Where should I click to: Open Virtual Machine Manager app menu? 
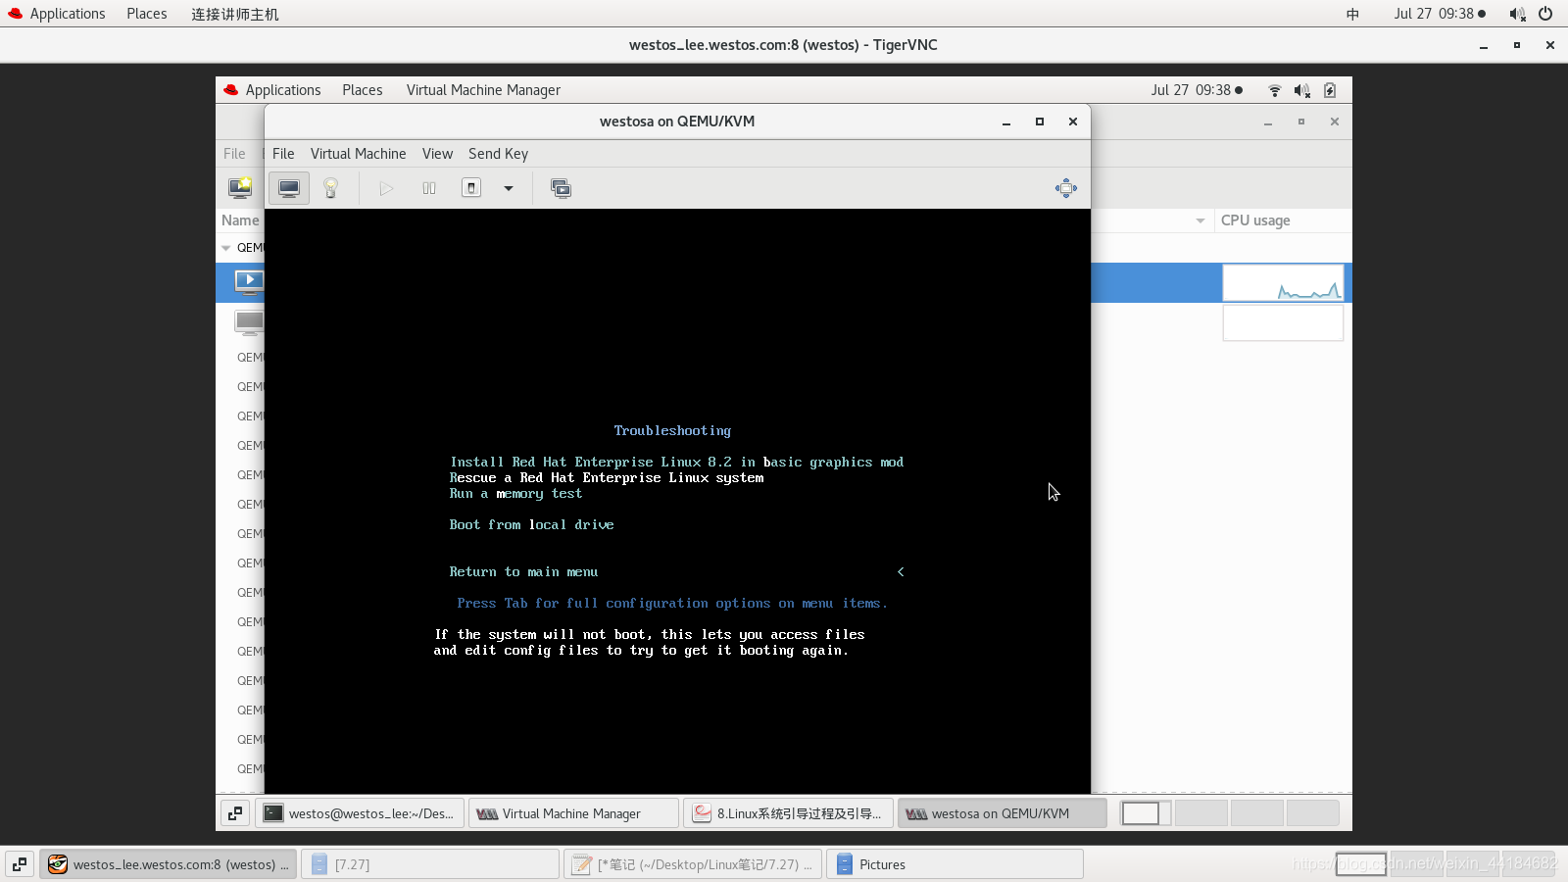[x=483, y=90]
